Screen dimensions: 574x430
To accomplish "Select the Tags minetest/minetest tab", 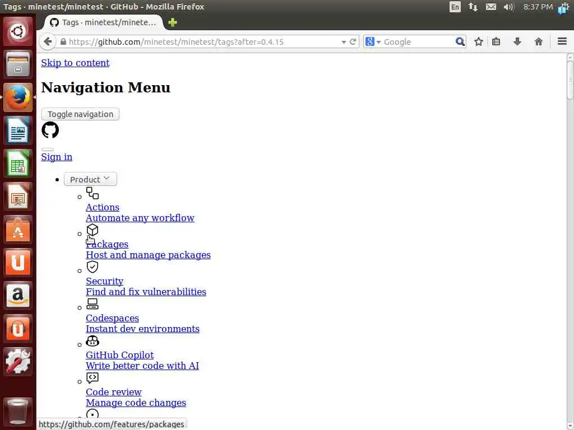I will pos(104,22).
